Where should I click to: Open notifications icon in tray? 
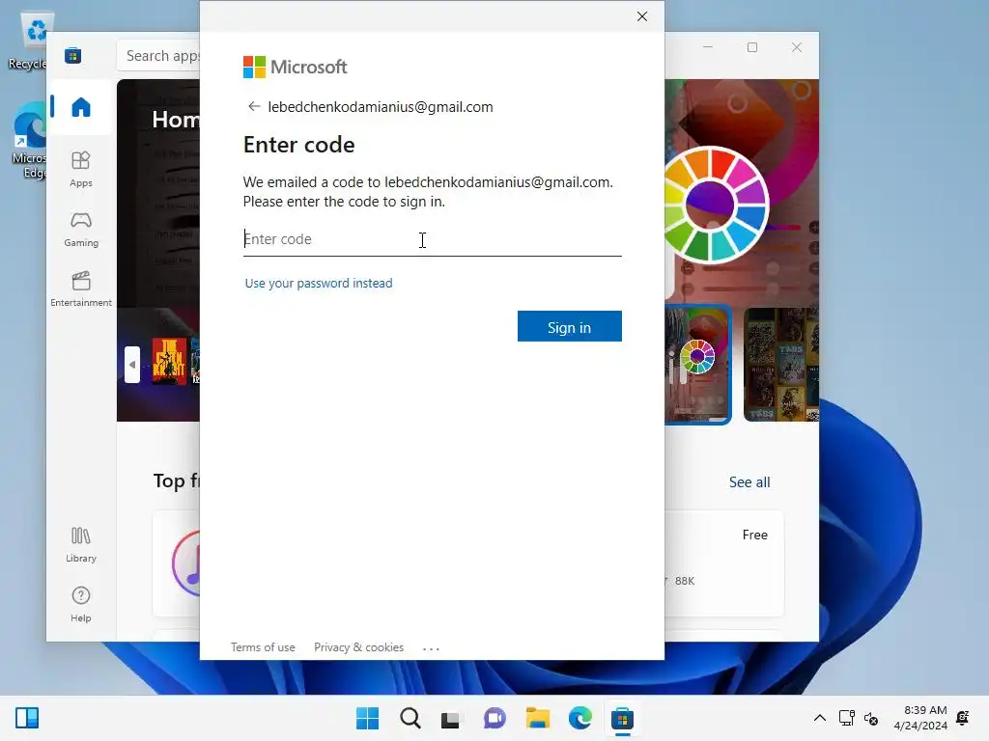coord(963,718)
